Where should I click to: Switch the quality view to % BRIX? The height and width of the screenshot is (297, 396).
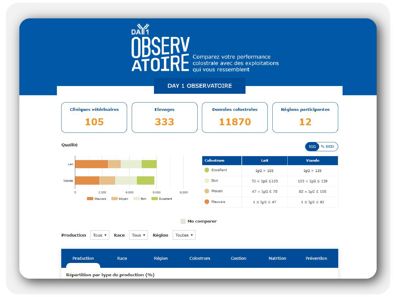(x=327, y=147)
